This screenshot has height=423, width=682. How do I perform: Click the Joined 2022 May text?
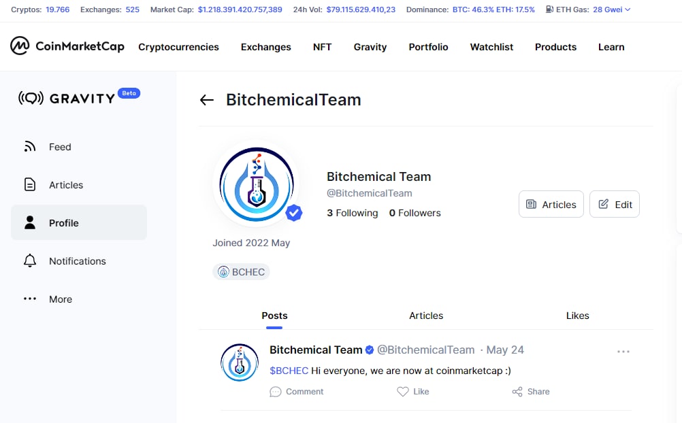[251, 243]
